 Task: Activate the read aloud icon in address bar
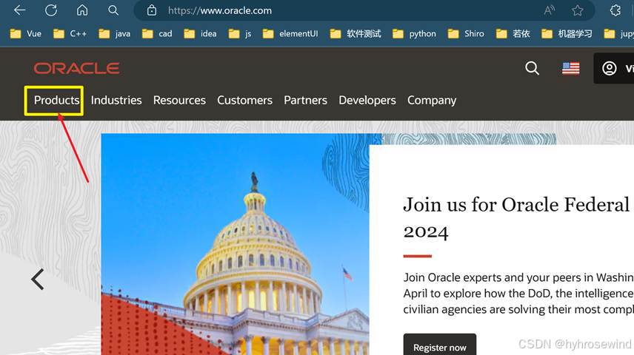tap(549, 10)
